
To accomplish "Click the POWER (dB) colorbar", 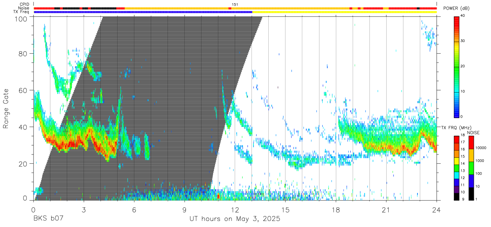I will pyautogui.click(x=457, y=66).
